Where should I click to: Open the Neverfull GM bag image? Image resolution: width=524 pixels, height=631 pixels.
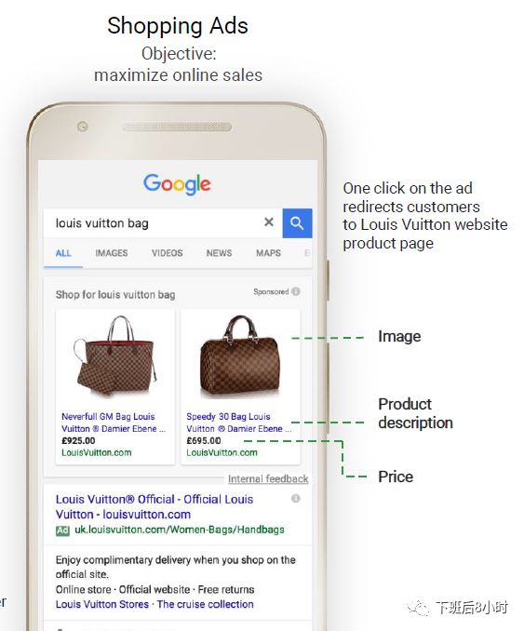(x=115, y=356)
